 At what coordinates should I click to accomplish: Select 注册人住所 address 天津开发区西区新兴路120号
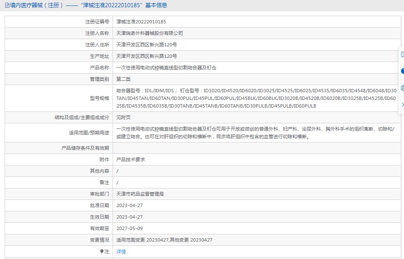(147, 45)
